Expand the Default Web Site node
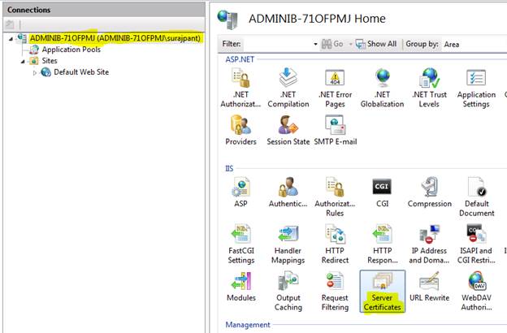The width and height of the screenshot is (507, 333). click(x=35, y=73)
